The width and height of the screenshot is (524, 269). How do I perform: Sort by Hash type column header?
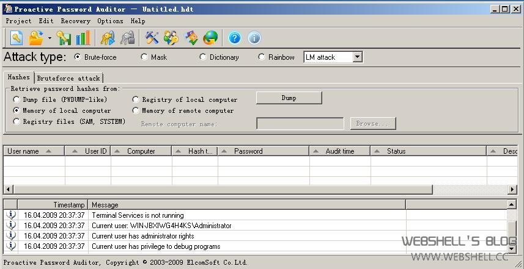click(195, 151)
